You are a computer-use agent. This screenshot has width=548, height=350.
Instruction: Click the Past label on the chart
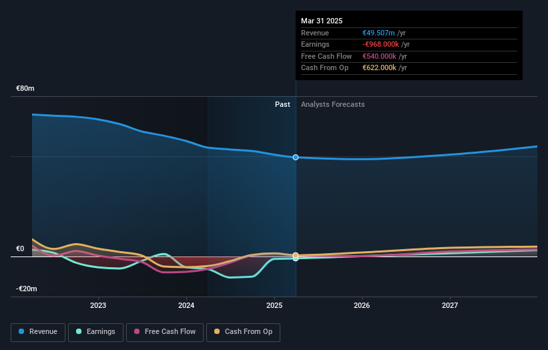pos(282,105)
